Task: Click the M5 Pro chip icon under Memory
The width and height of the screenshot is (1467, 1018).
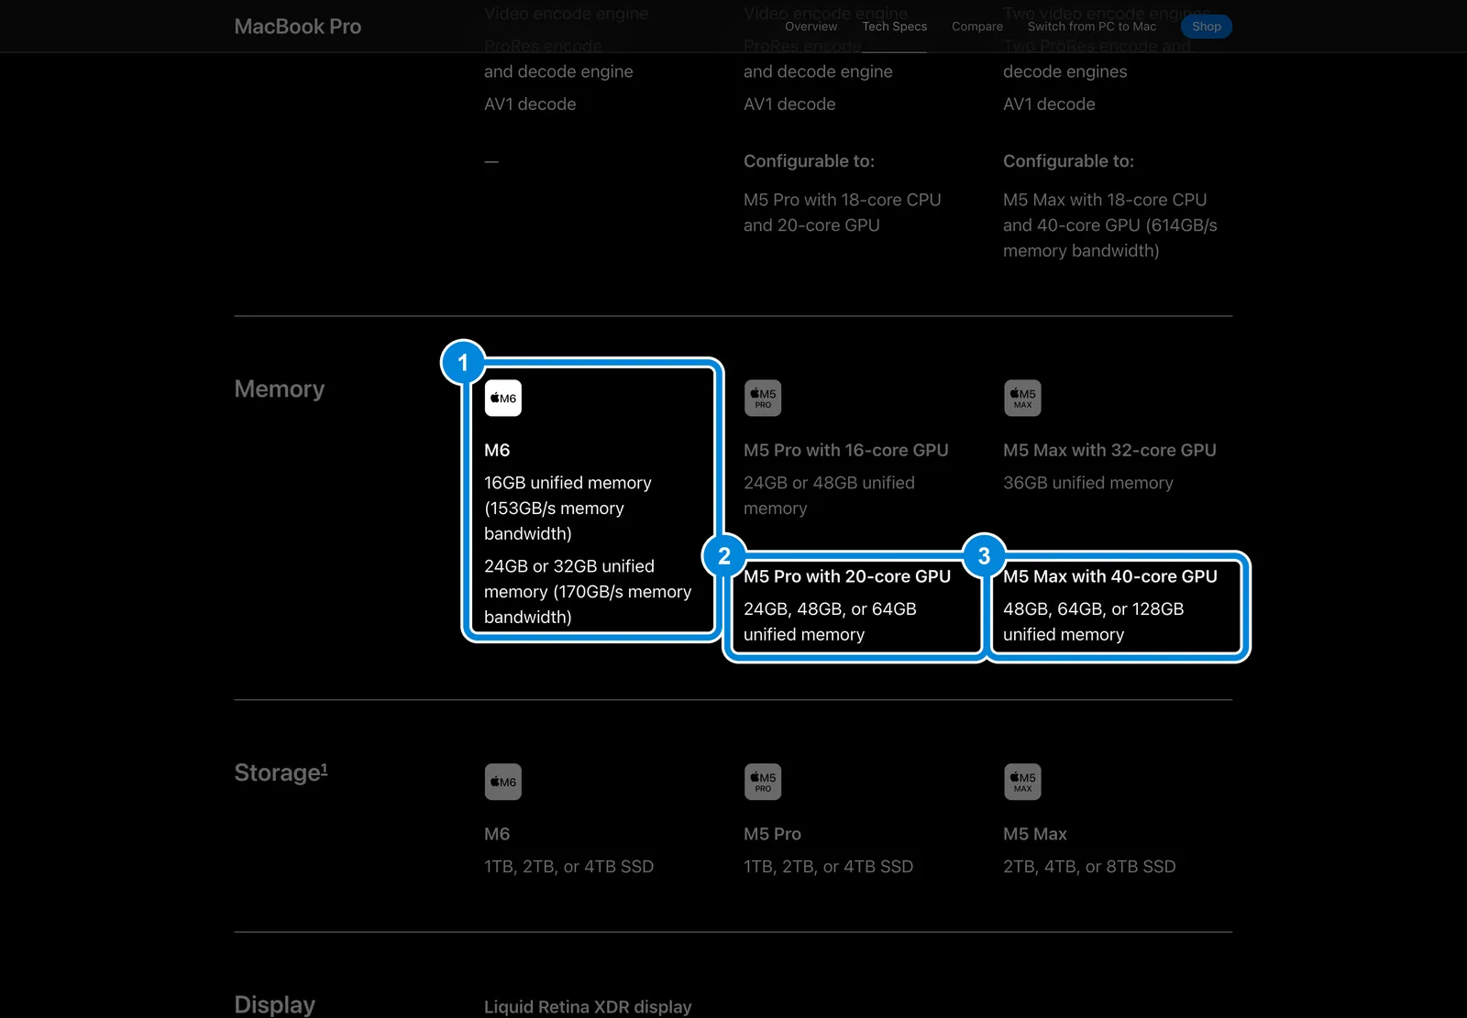Action: (763, 398)
